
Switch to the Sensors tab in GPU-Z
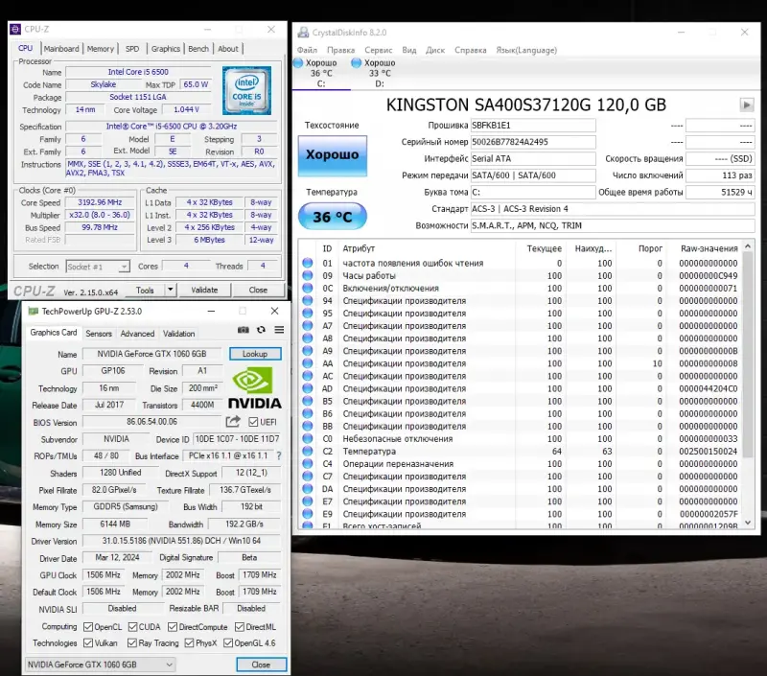coord(98,334)
